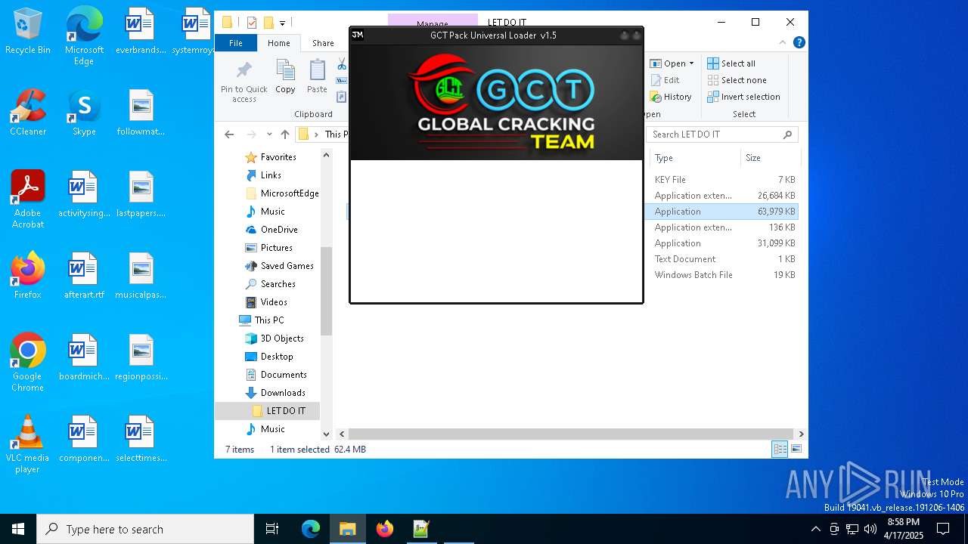The width and height of the screenshot is (968, 544).
Task: Select Saved Games in navigation pane
Action: coord(287,266)
